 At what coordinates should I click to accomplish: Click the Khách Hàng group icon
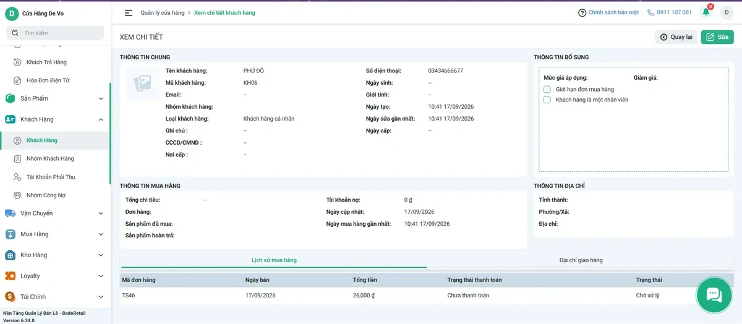(x=10, y=119)
